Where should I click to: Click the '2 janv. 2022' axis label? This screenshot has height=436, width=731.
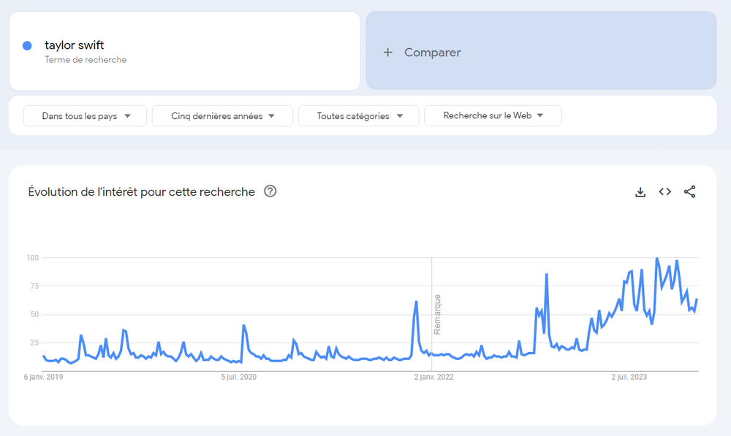(433, 377)
